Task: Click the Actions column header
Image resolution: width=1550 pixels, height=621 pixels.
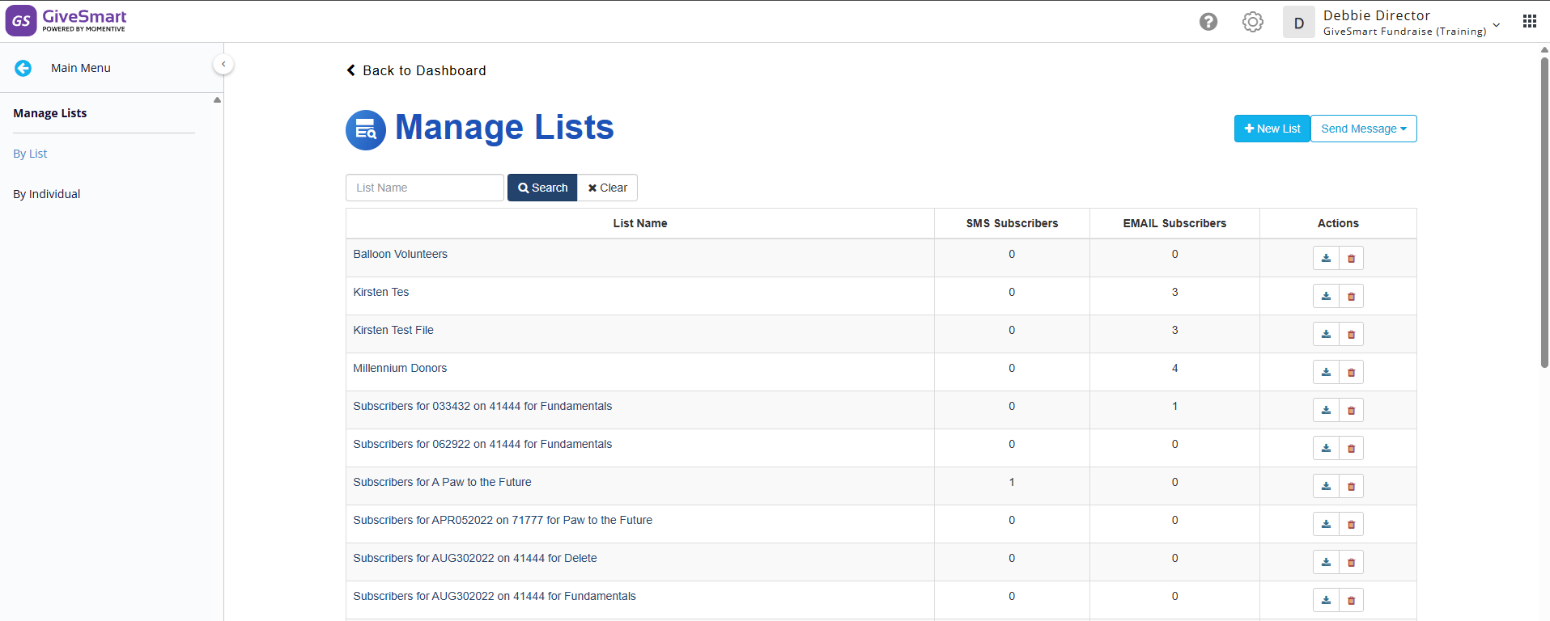Action: 1338,223
